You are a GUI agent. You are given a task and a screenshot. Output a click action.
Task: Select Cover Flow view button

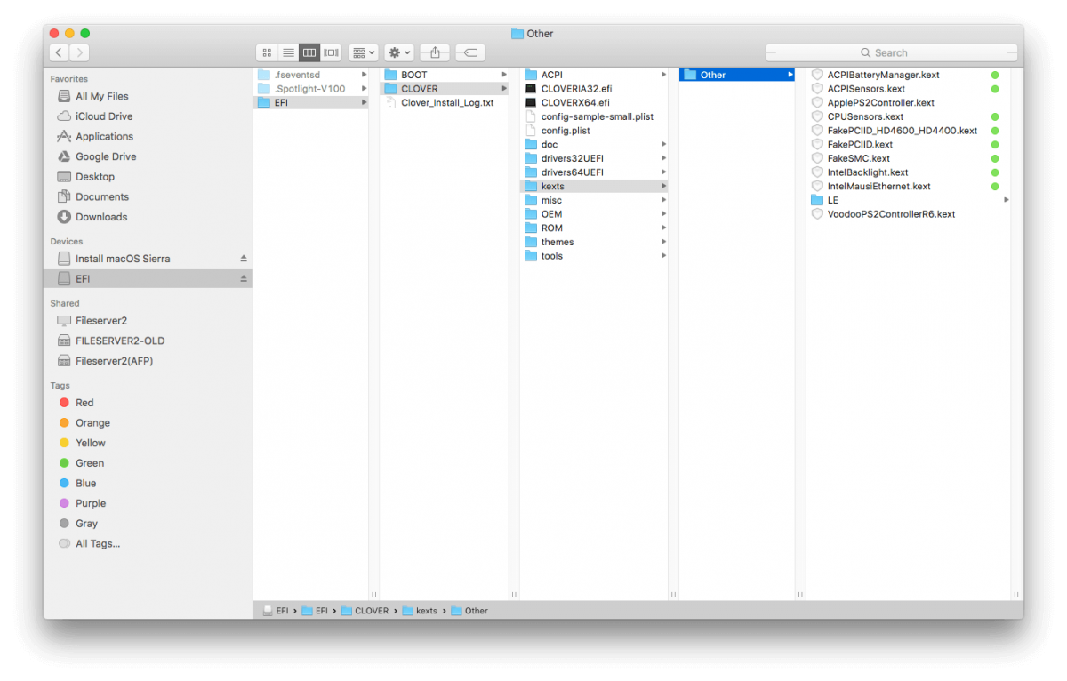tap(331, 53)
